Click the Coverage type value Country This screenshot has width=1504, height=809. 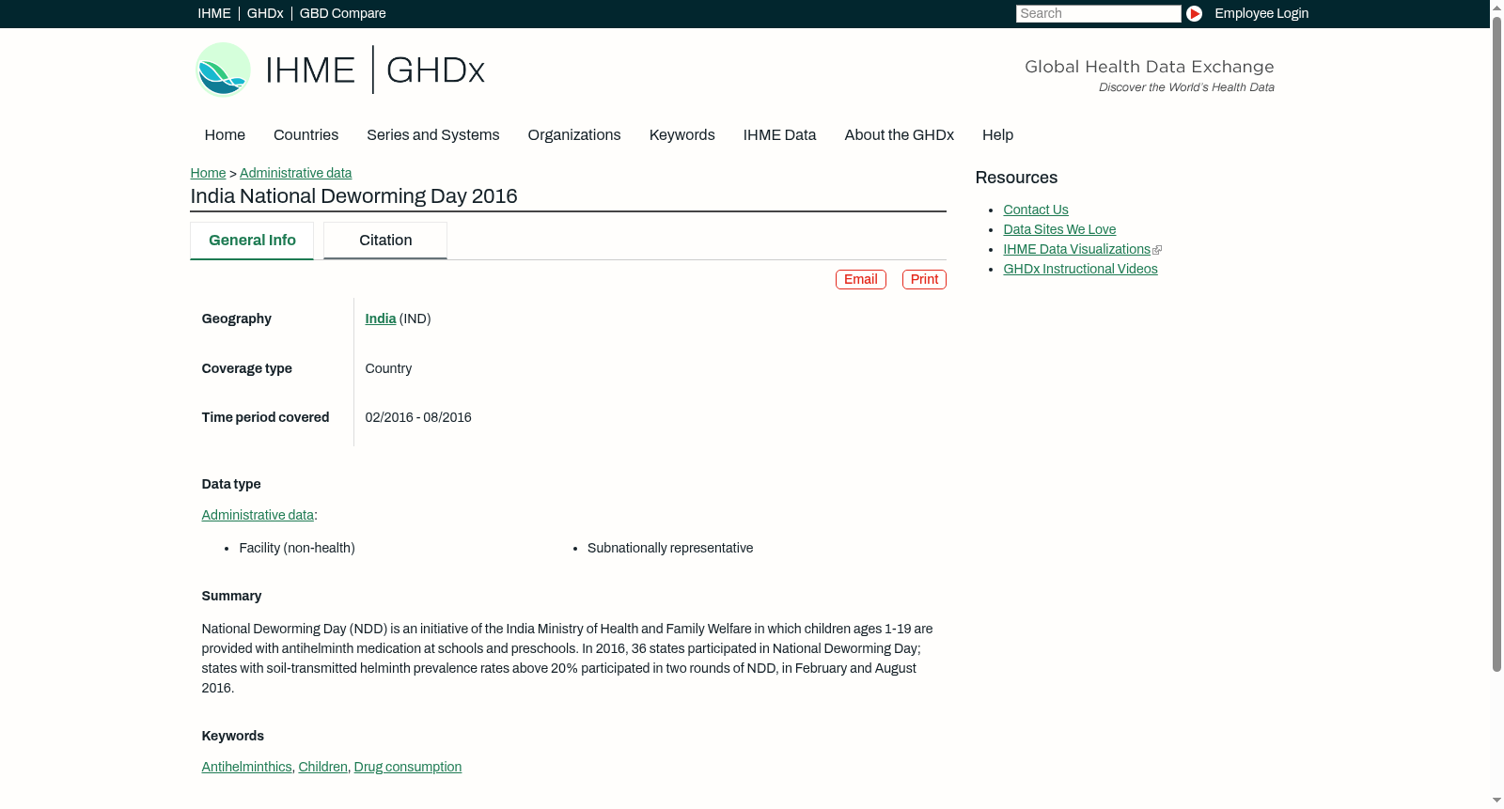(388, 369)
